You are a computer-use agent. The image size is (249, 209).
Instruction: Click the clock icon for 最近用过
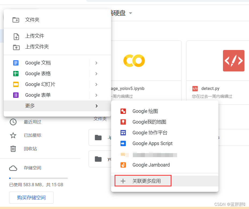tap(13, 122)
